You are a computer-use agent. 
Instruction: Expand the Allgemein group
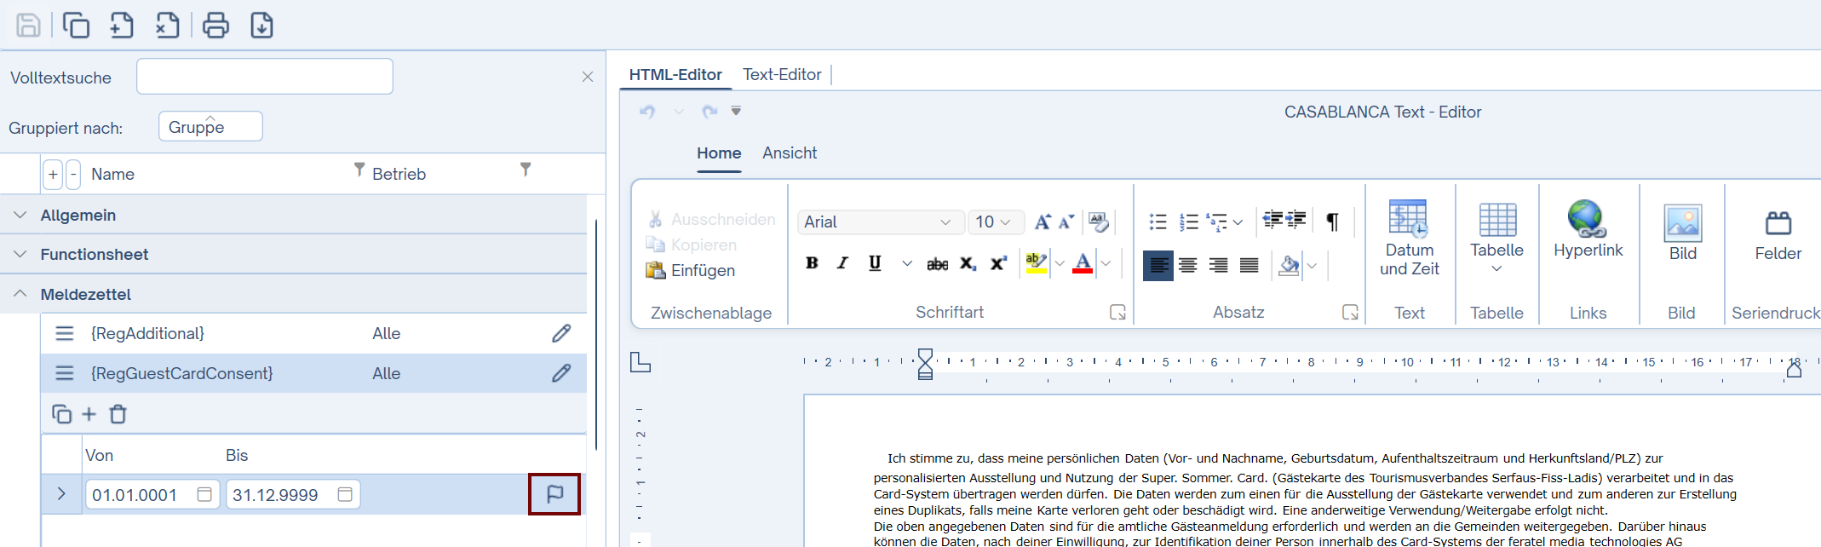click(x=20, y=215)
